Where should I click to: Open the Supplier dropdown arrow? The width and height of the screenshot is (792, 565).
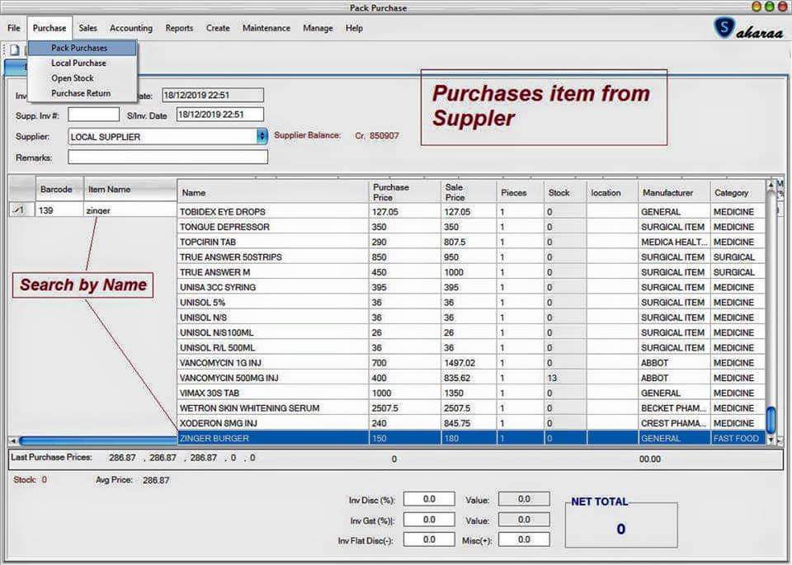coord(262,136)
